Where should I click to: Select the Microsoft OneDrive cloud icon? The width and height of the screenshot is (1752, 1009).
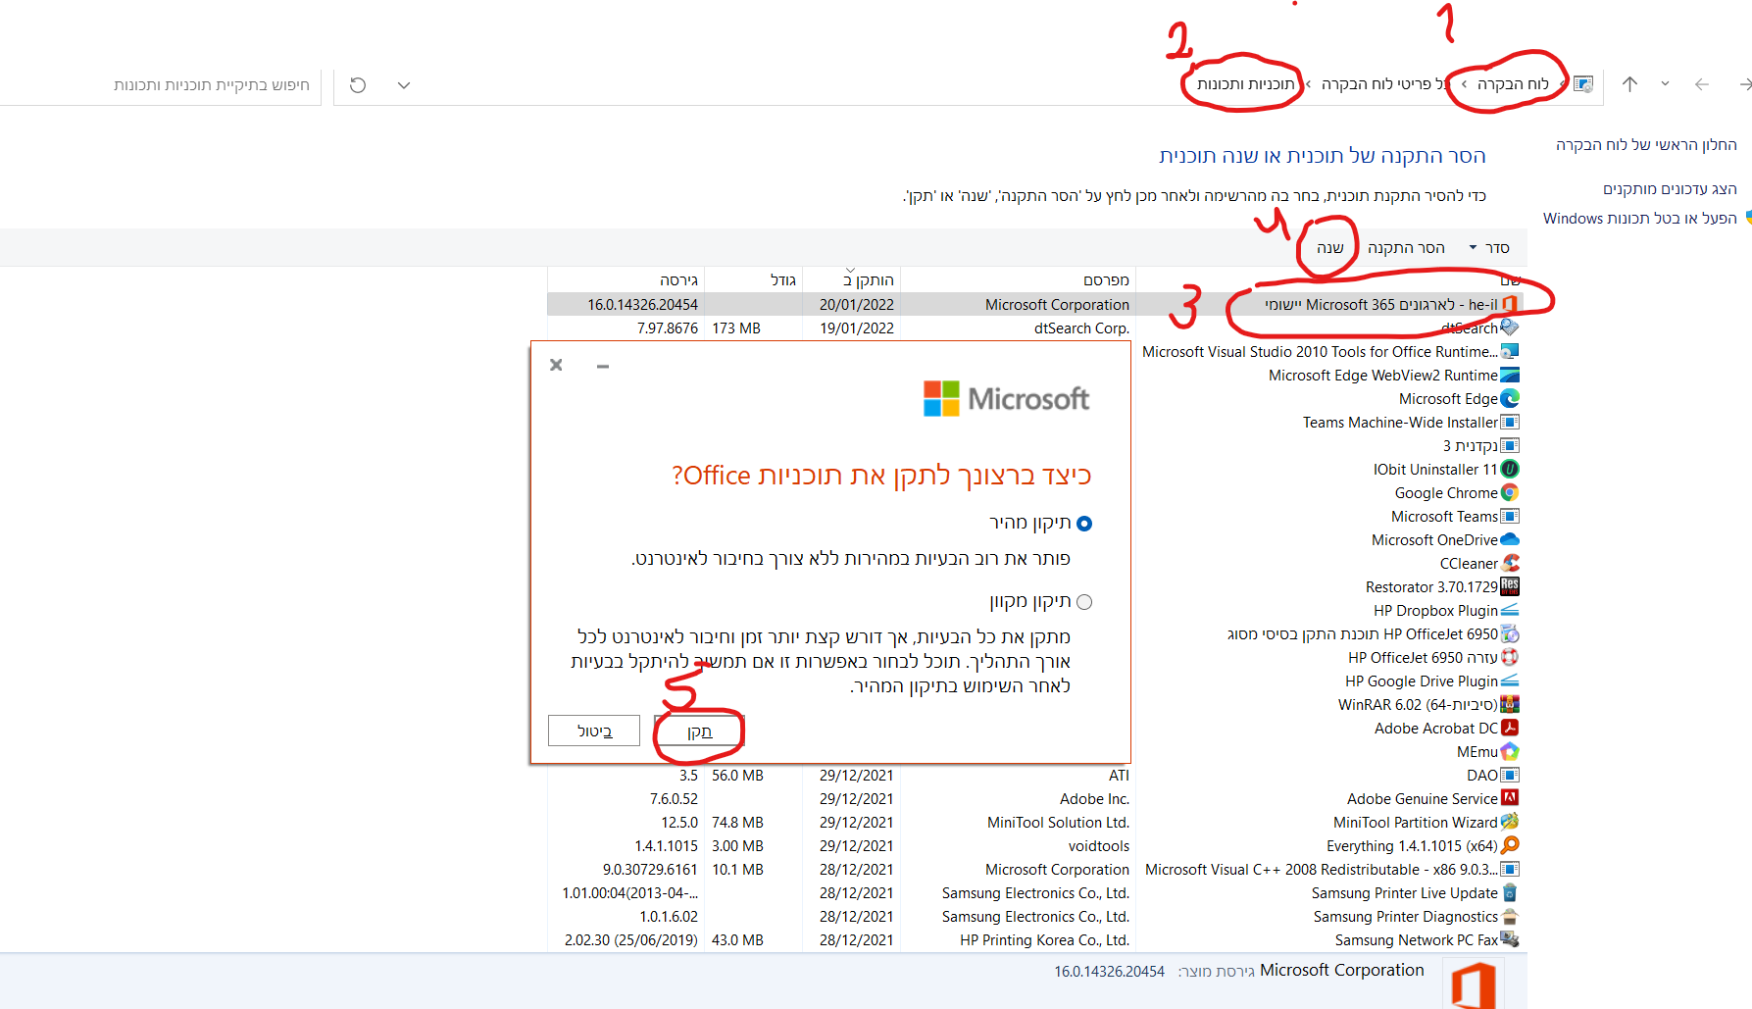coord(1510,539)
